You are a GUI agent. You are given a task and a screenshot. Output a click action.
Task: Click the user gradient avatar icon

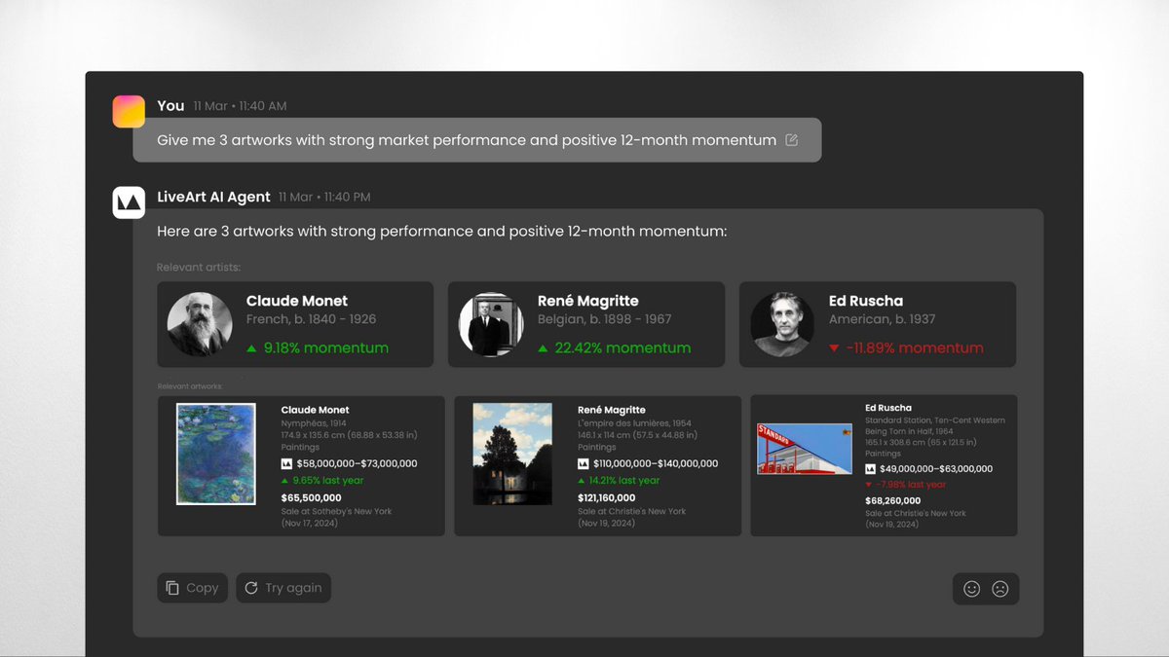[129, 111]
